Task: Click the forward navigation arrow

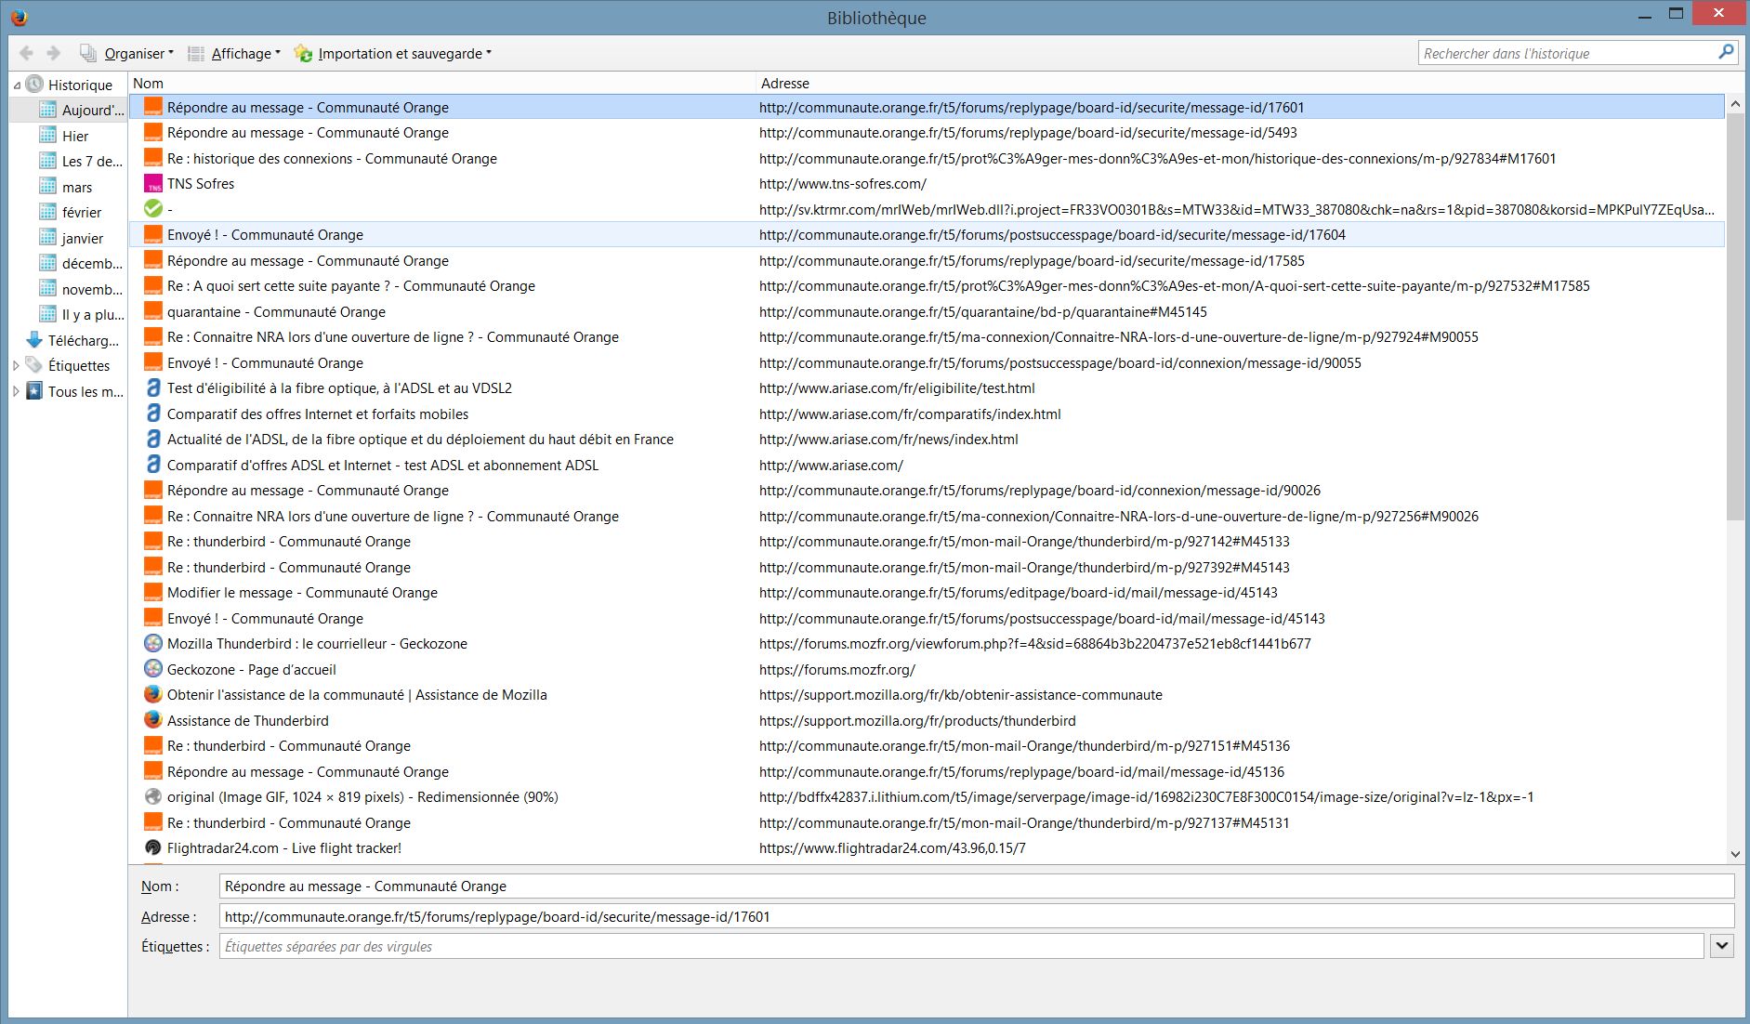Action: pos(54,53)
